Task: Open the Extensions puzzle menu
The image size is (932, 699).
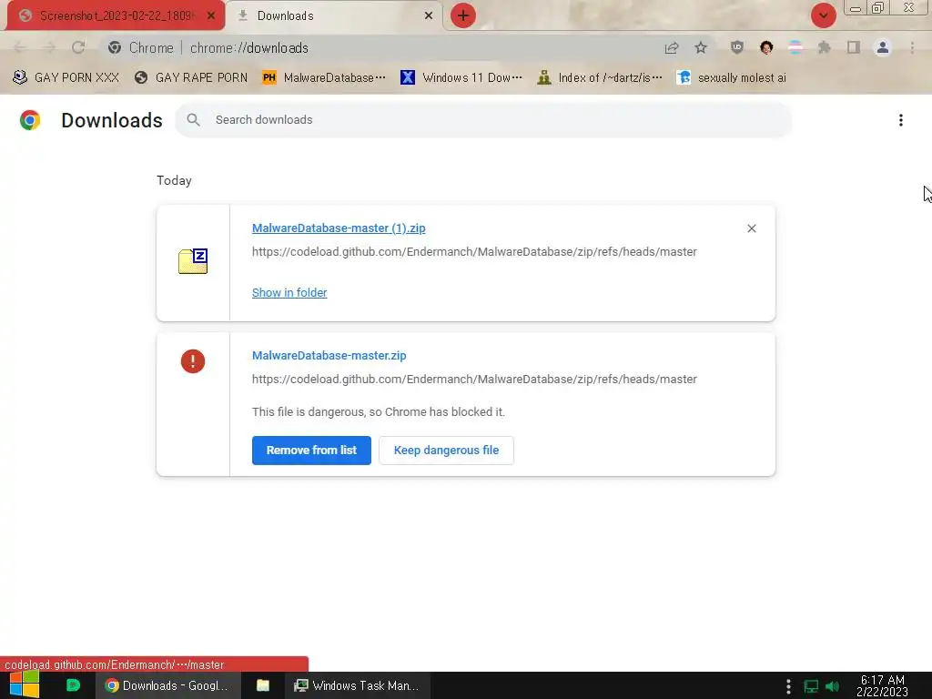Action: pos(825,47)
